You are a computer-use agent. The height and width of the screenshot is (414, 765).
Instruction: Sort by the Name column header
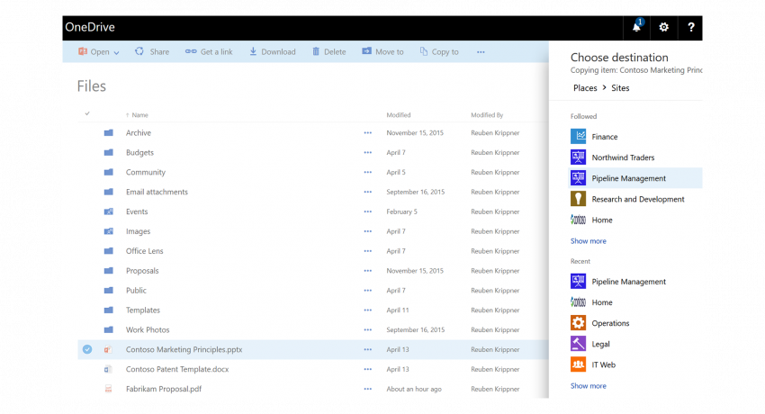click(139, 115)
